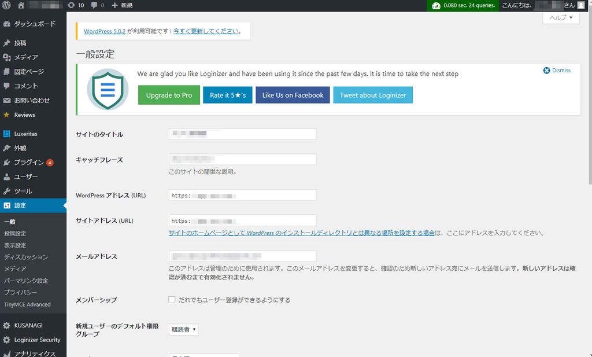This screenshot has width=592, height=357.
Task: Switch to the 投稿設定 settings page
Action: [x=18, y=233]
